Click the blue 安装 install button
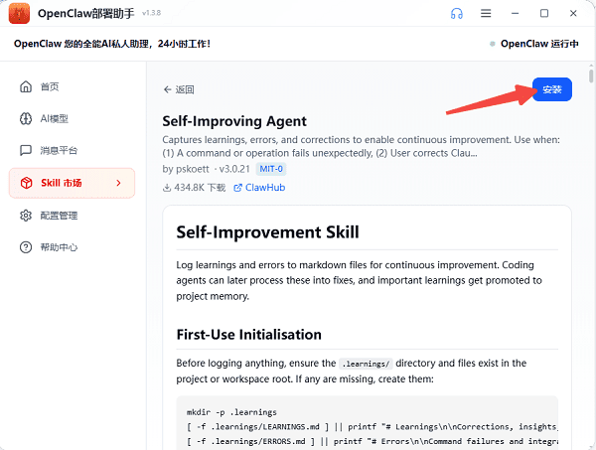596x450 pixels. coord(552,89)
